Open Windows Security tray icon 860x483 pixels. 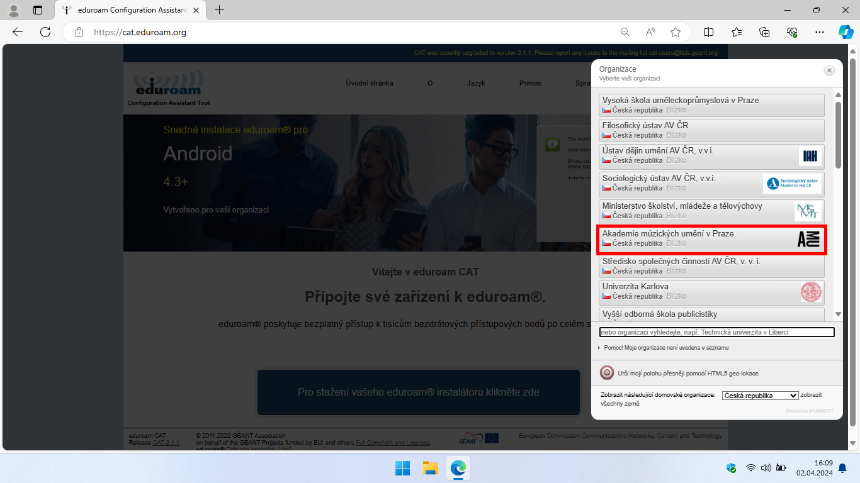[x=731, y=468]
